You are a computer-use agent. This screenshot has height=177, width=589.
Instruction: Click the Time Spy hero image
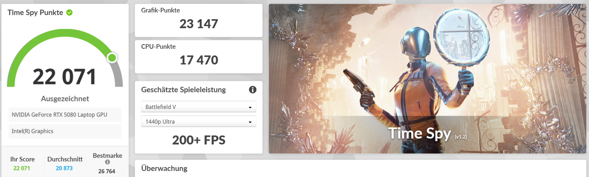427,79
